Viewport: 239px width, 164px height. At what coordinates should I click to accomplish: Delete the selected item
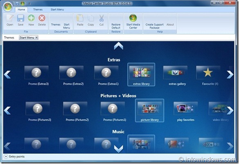pos(42,20)
